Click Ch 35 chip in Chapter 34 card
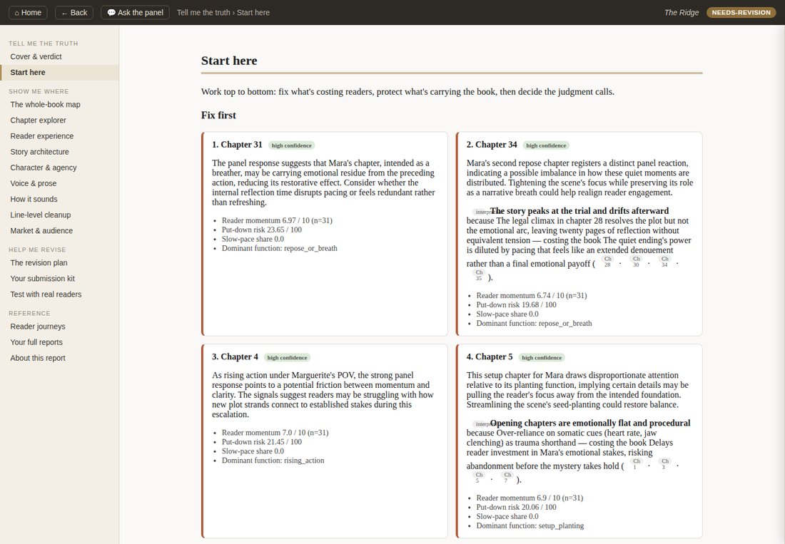This screenshot has height=544, width=785. [479, 275]
